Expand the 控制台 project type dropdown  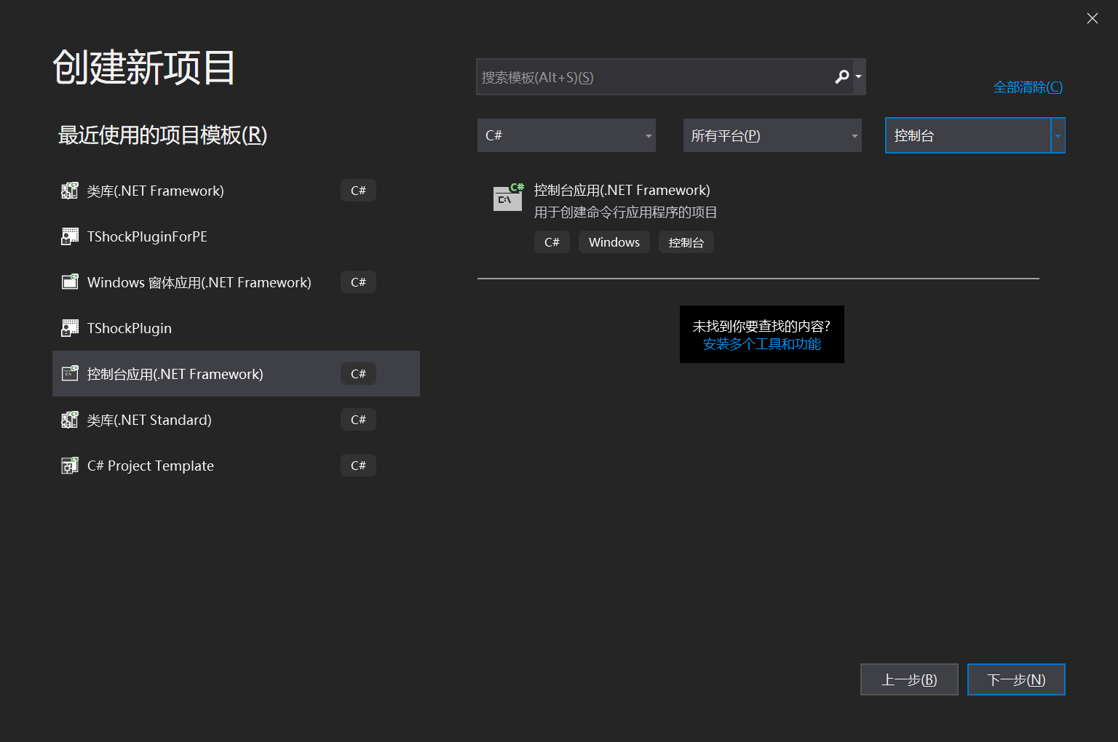(x=1058, y=135)
